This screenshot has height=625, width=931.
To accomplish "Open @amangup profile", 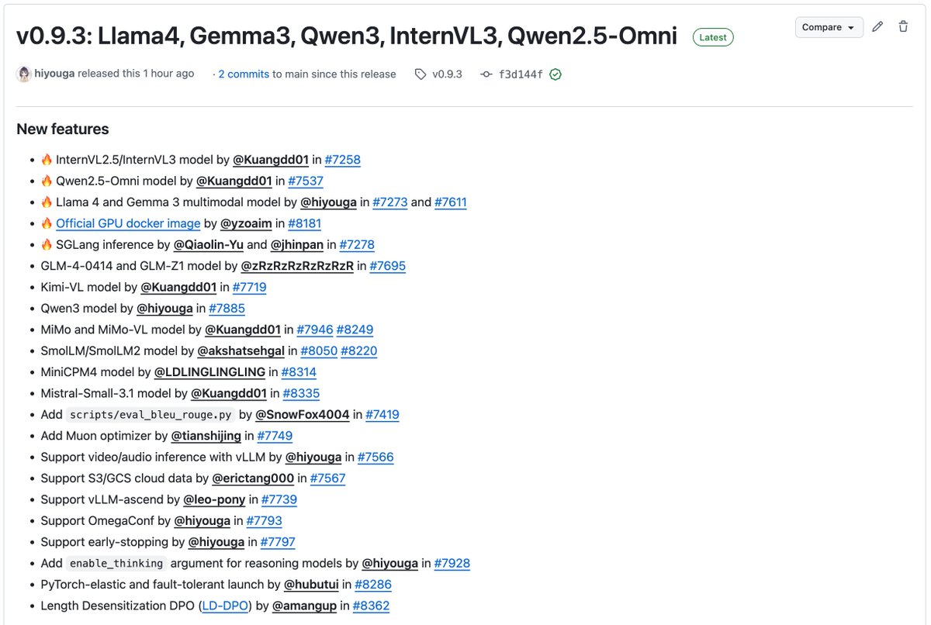I will [304, 606].
